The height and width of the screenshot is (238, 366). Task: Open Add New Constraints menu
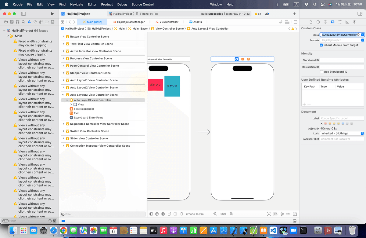click(282, 214)
